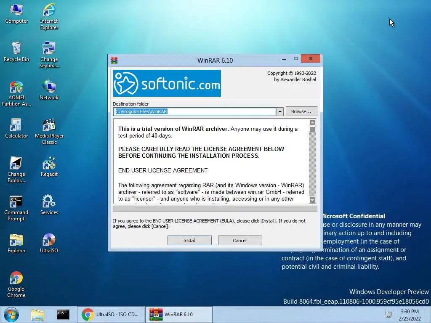Click the license scroll down arrow
The height and width of the screenshot is (323, 431).
[312, 200]
